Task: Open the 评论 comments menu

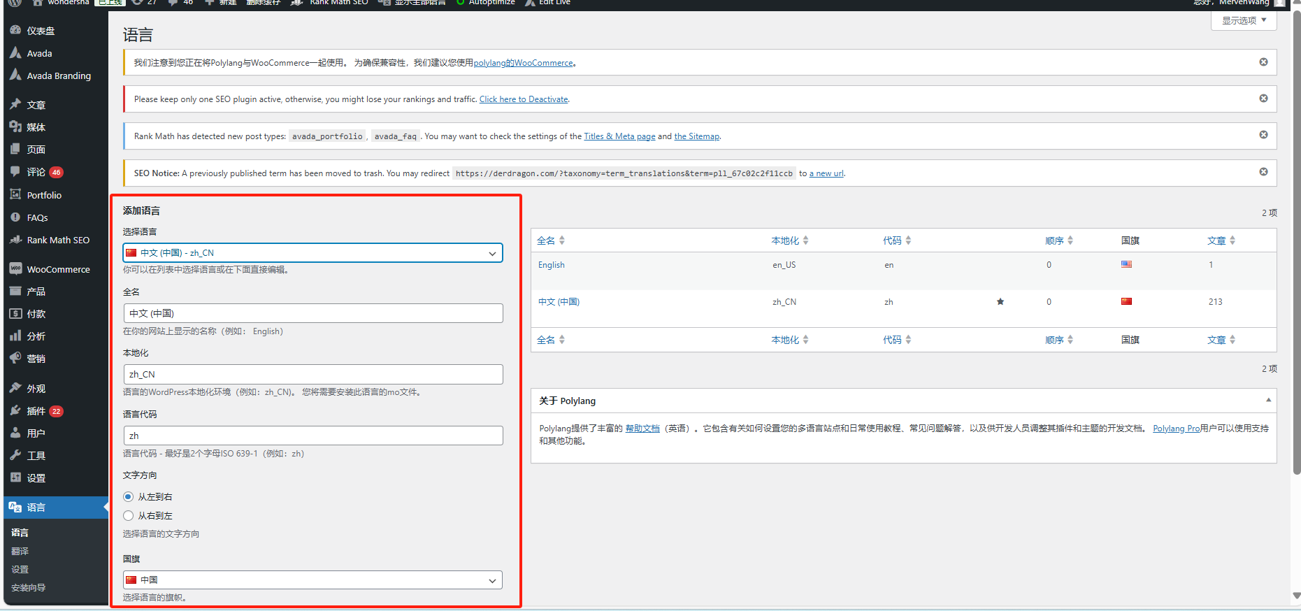Action: pyautogui.click(x=36, y=172)
